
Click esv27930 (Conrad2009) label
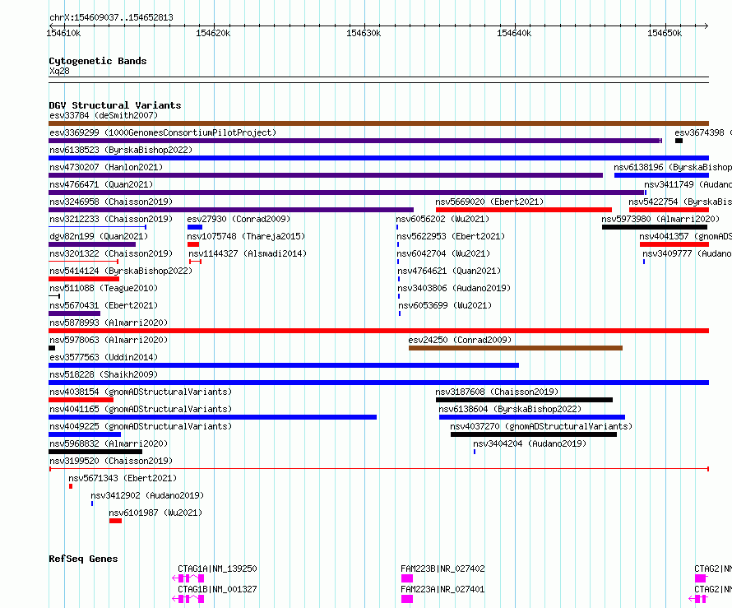point(239,219)
